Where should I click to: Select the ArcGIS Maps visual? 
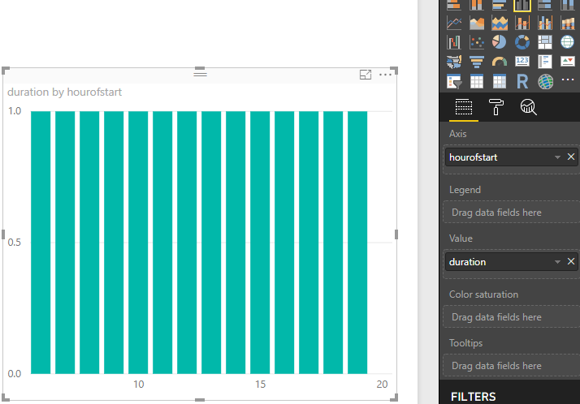pyautogui.click(x=545, y=82)
